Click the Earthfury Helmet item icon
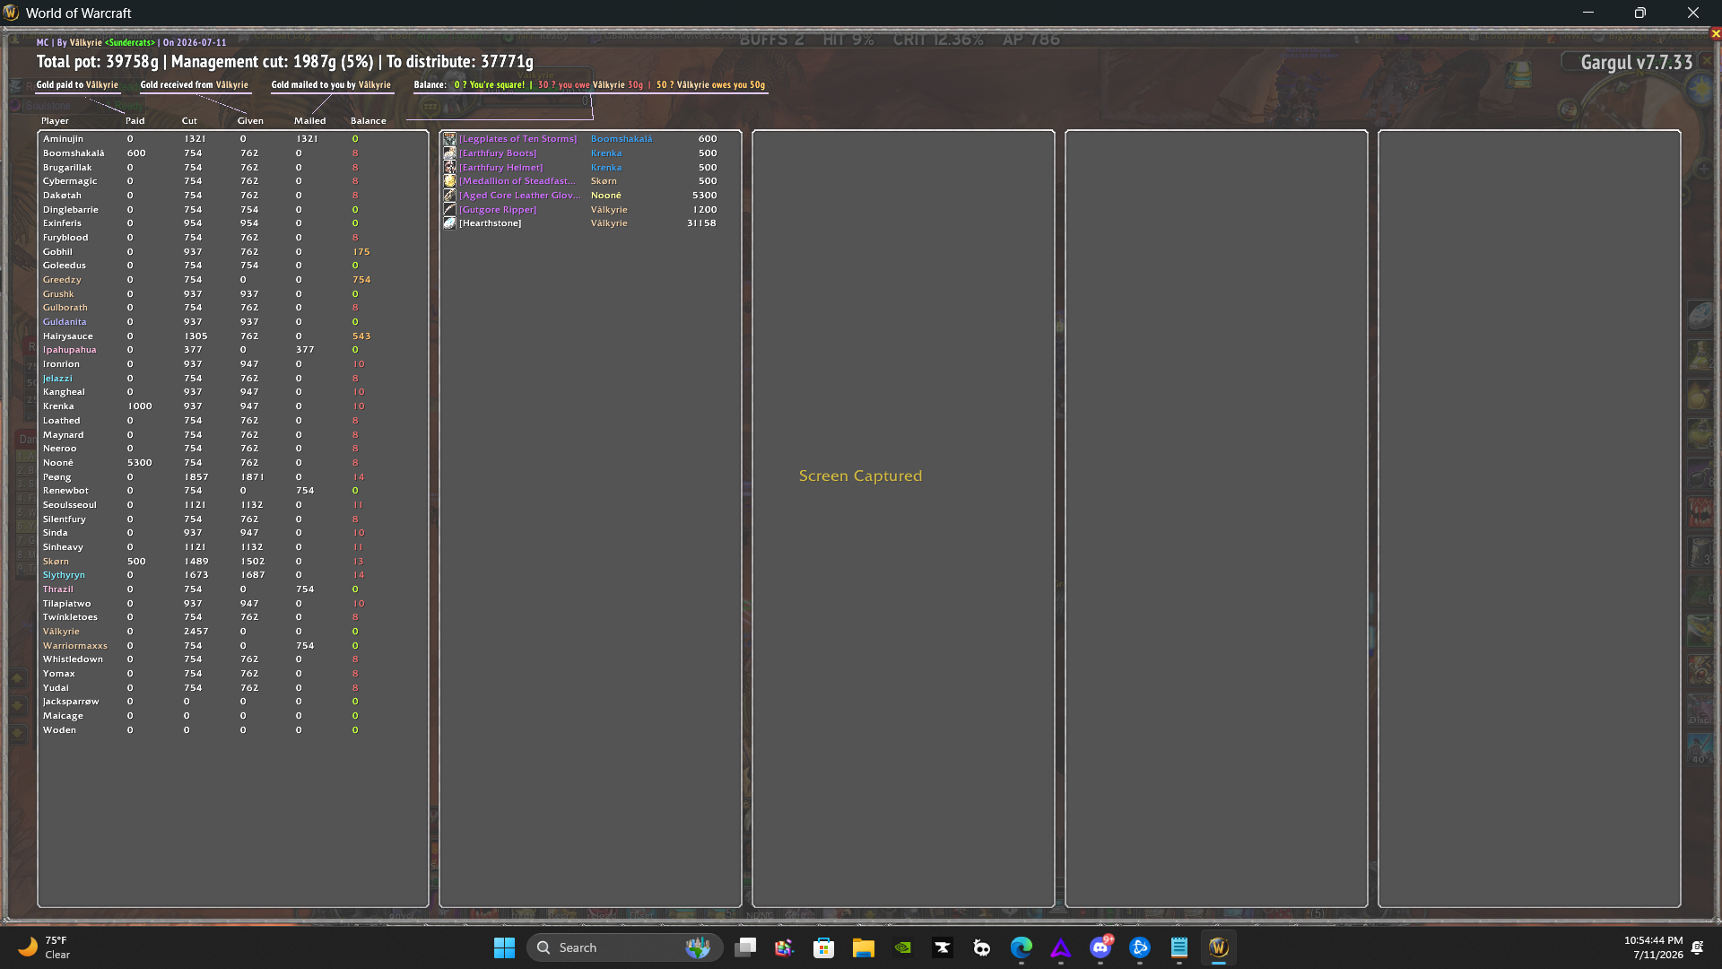The width and height of the screenshot is (1722, 969). [x=449, y=168]
